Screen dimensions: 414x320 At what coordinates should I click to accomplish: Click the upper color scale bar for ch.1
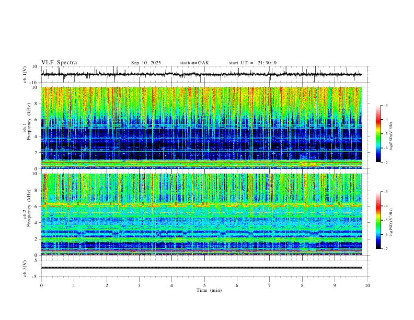[378, 134]
